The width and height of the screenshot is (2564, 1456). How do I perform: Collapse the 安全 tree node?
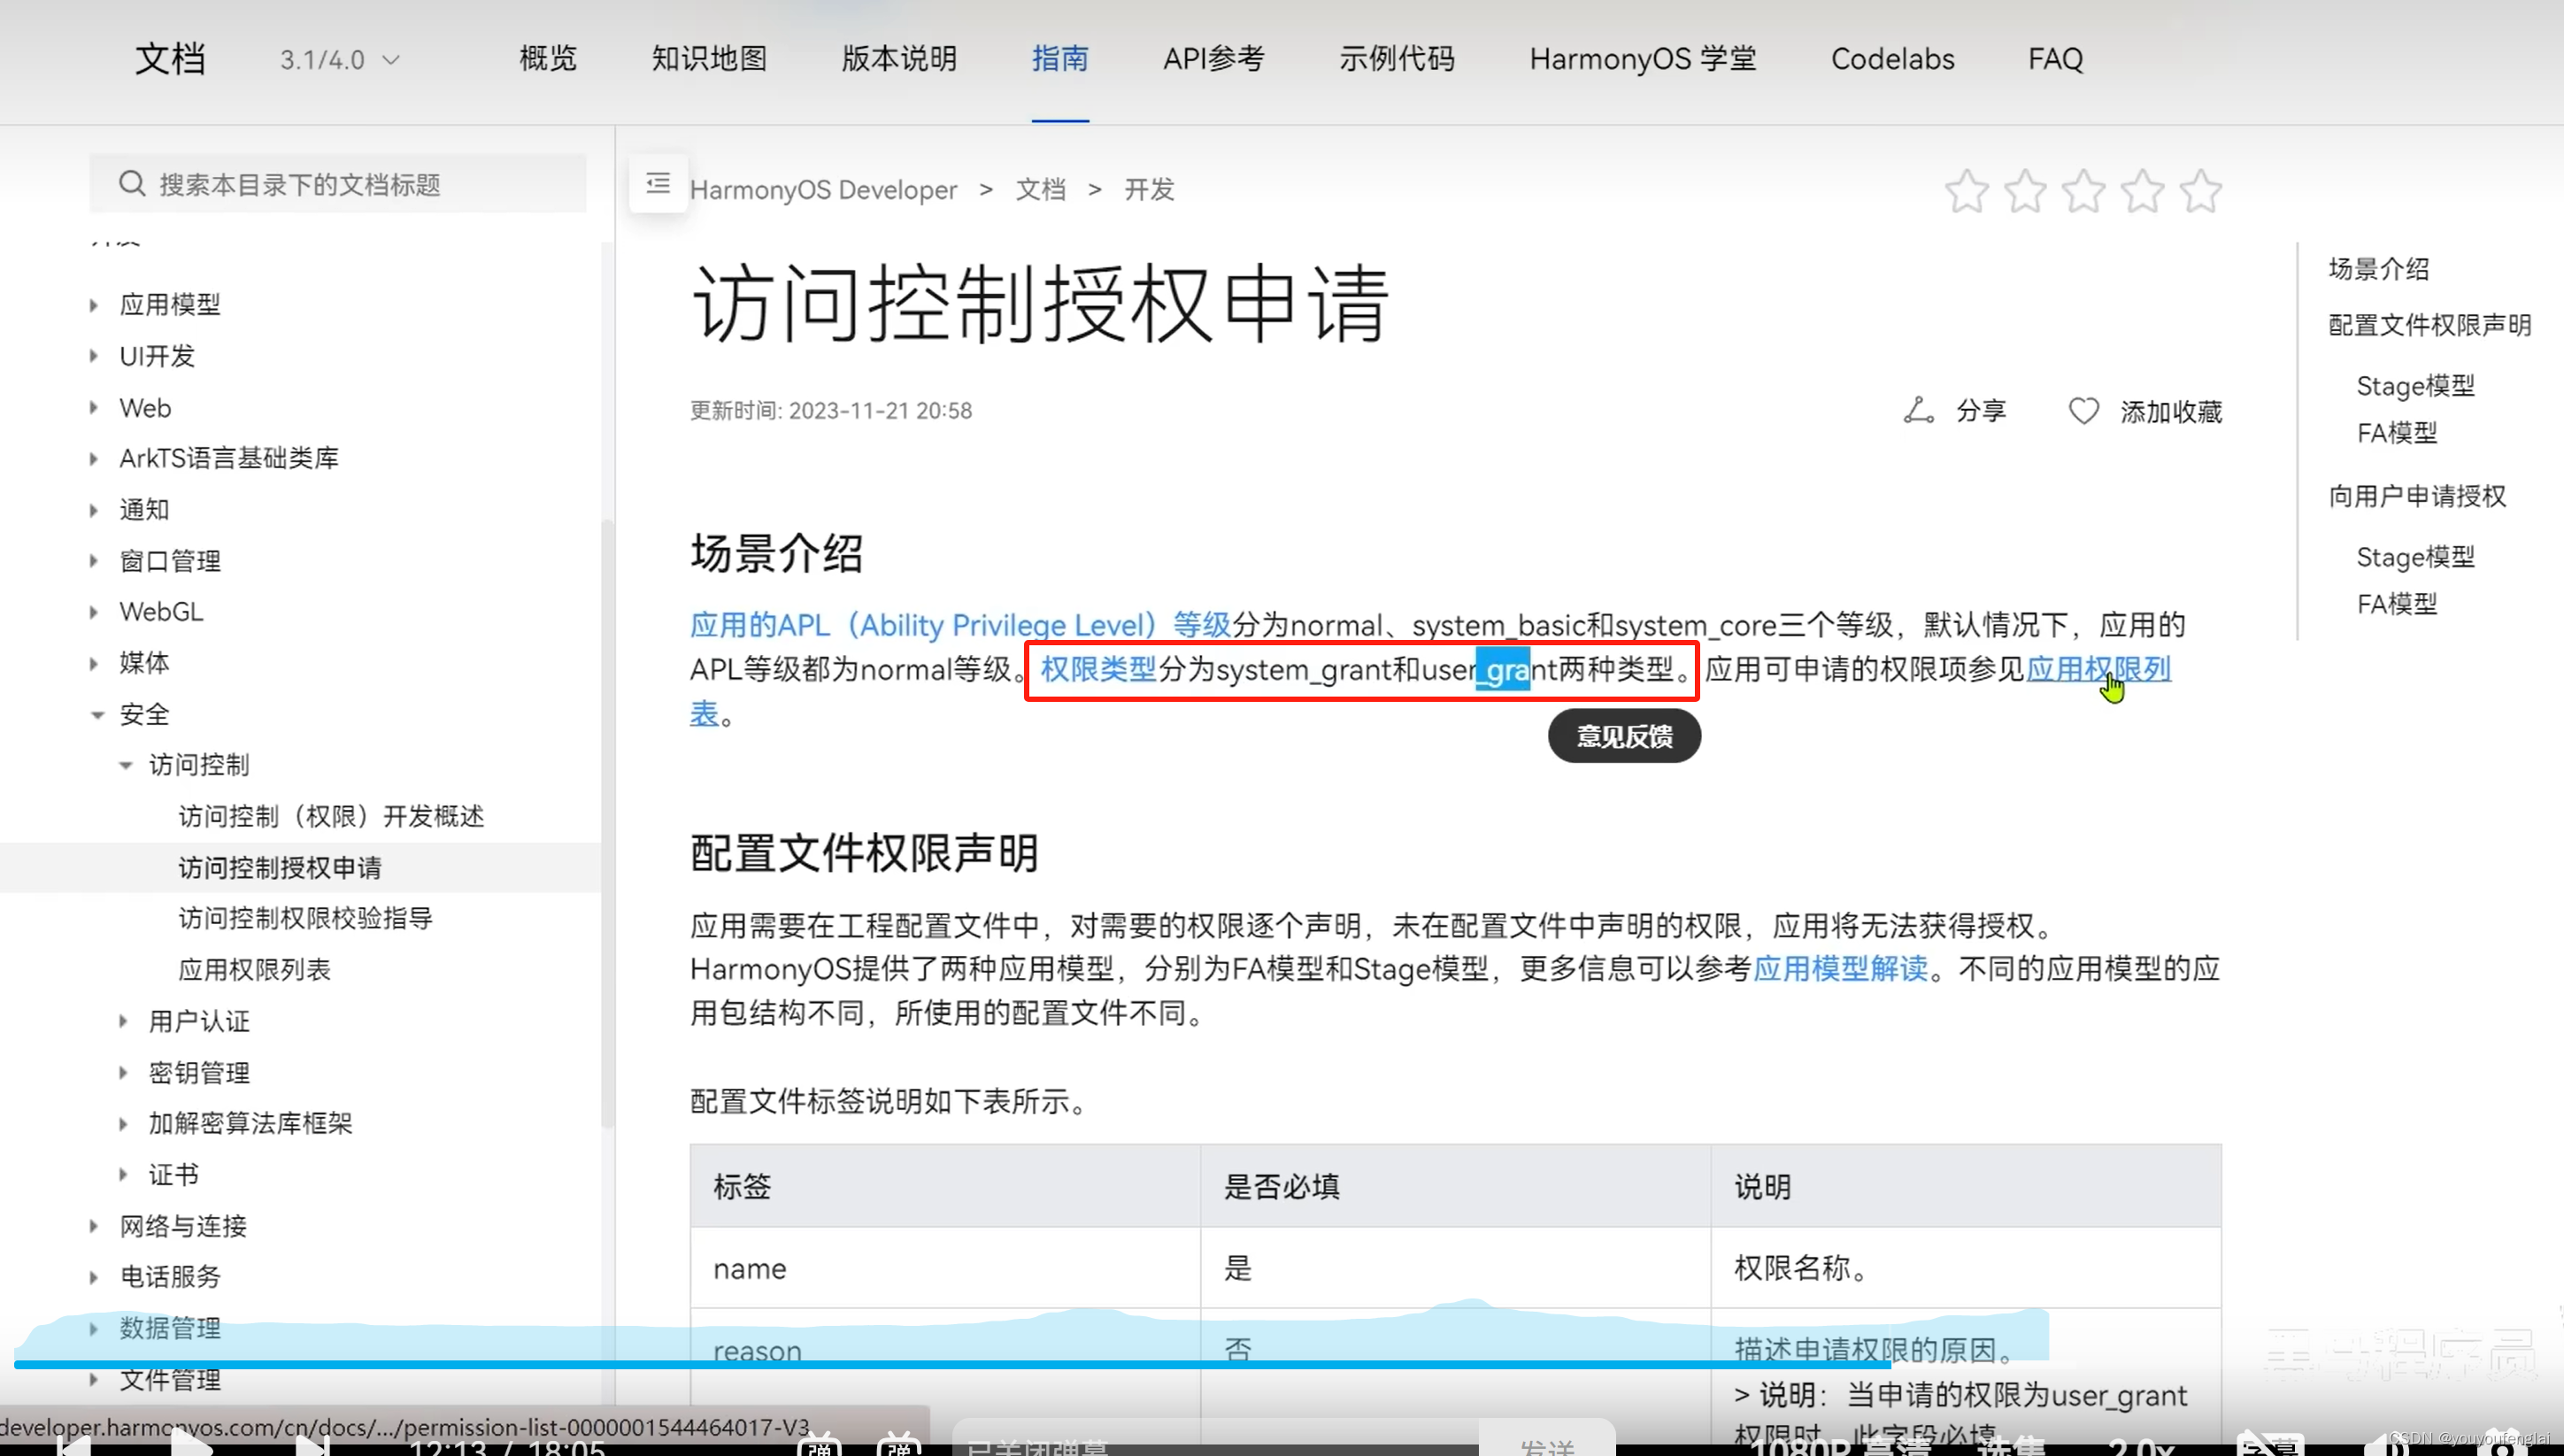[97, 714]
